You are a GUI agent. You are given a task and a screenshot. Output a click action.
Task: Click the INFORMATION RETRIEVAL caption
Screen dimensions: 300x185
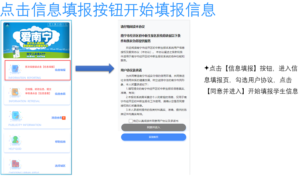[24, 101]
